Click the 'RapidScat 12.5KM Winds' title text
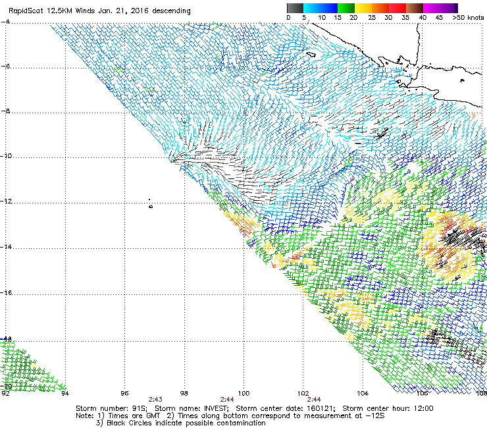This screenshot has width=487, height=428. [x=51, y=11]
